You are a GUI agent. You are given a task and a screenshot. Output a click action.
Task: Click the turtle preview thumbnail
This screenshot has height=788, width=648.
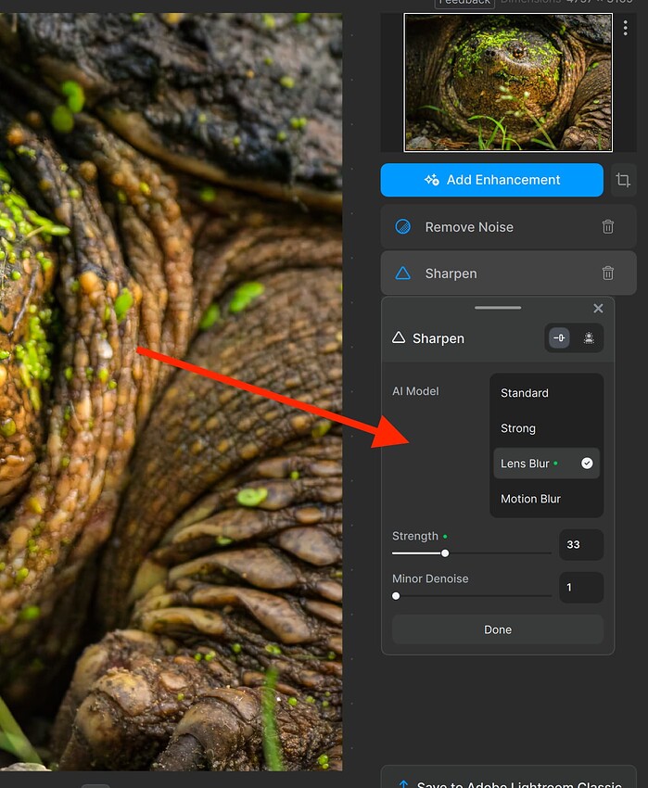508,83
